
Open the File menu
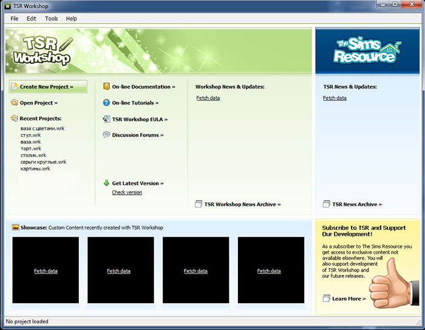(x=15, y=19)
